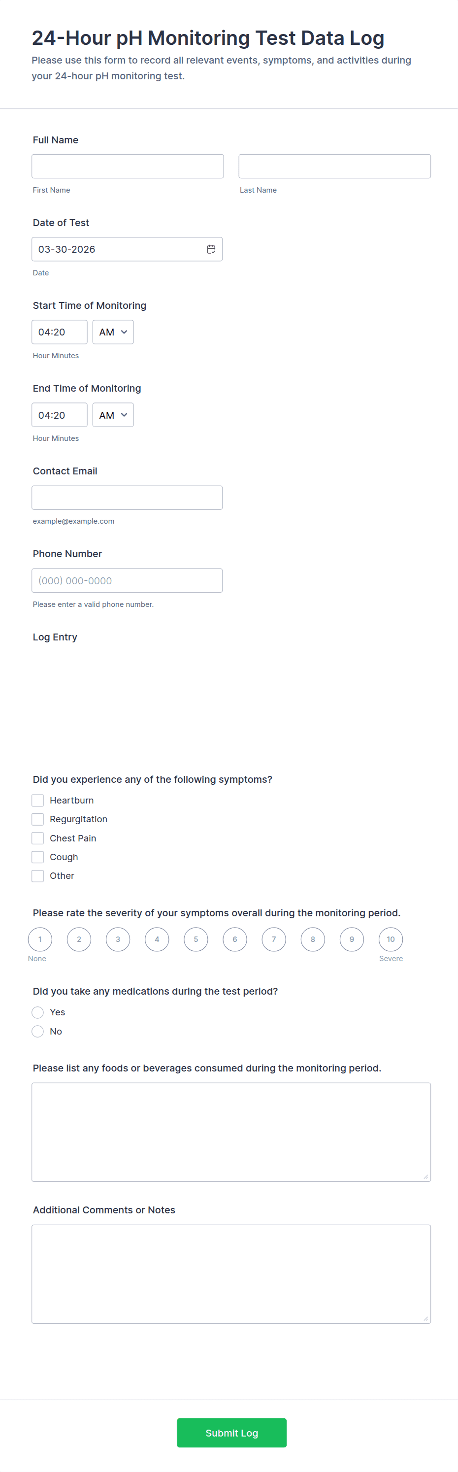Screen dimensions: 458x1472
Task: Check the Heartburn symptom box
Action: click(x=38, y=800)
